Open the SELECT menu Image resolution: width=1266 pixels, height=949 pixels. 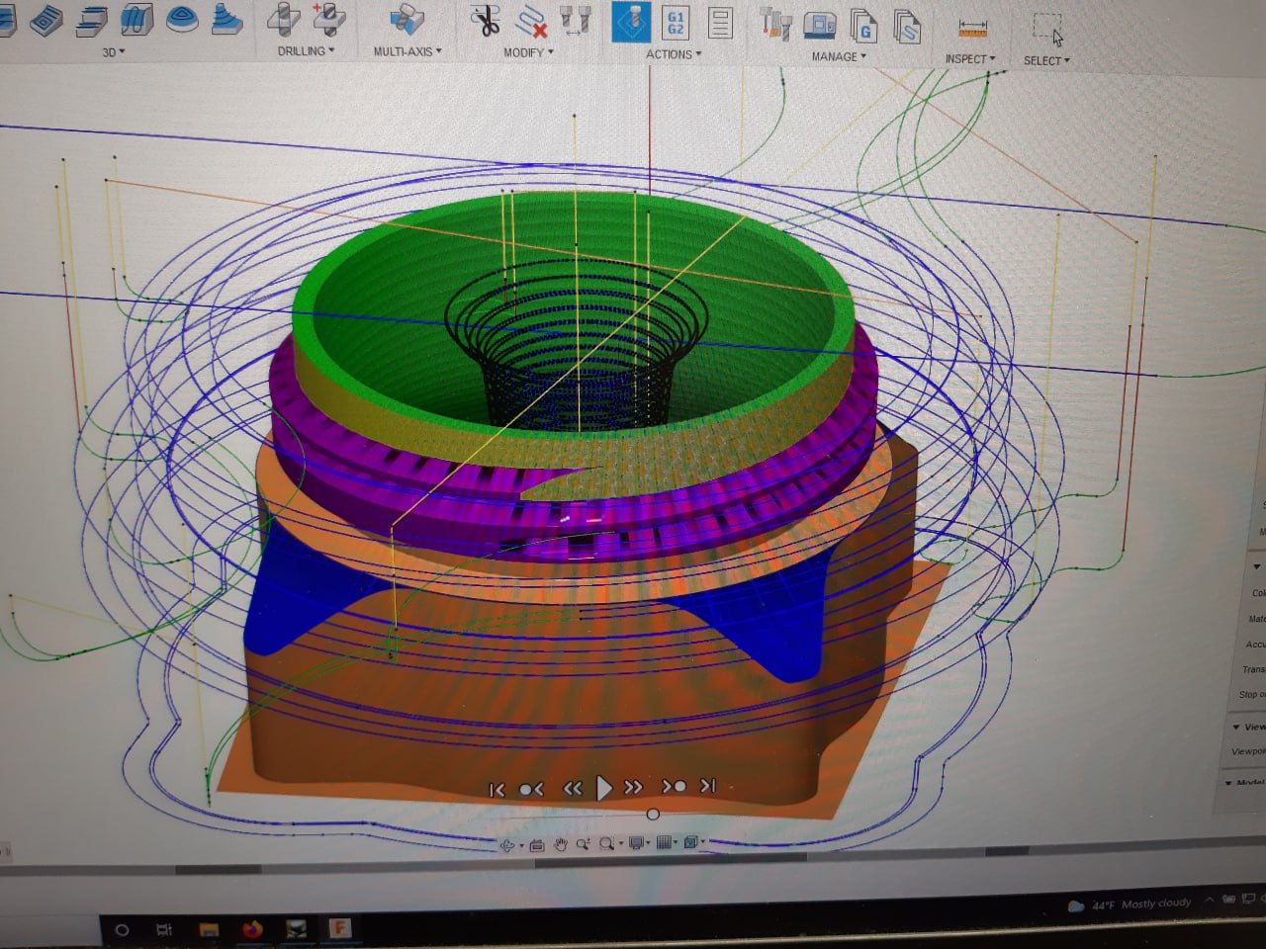pyautogui.click(x=1045, y=61)
